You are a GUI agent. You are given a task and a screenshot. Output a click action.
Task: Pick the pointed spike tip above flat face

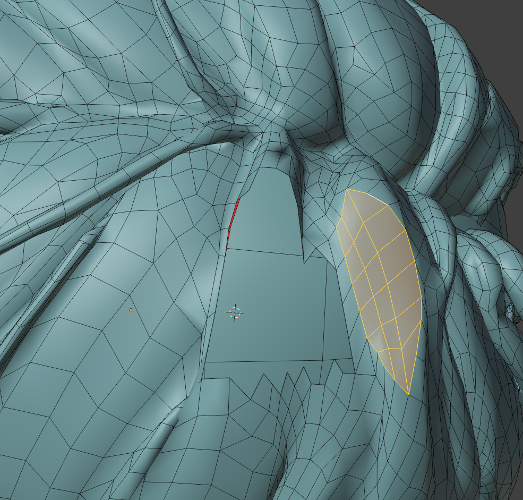coord(304,262)
